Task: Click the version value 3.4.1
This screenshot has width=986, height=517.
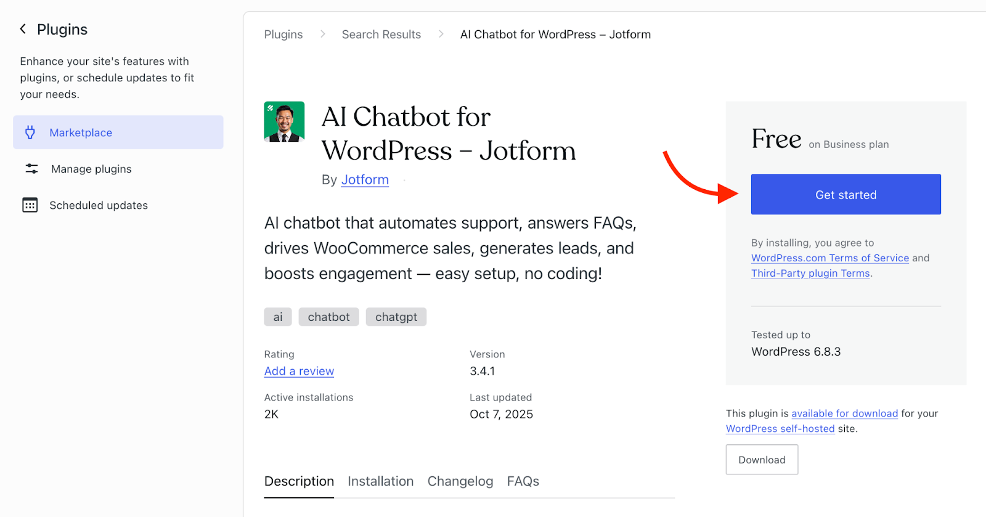Action: pyautogui.click(x=482, y=372)
